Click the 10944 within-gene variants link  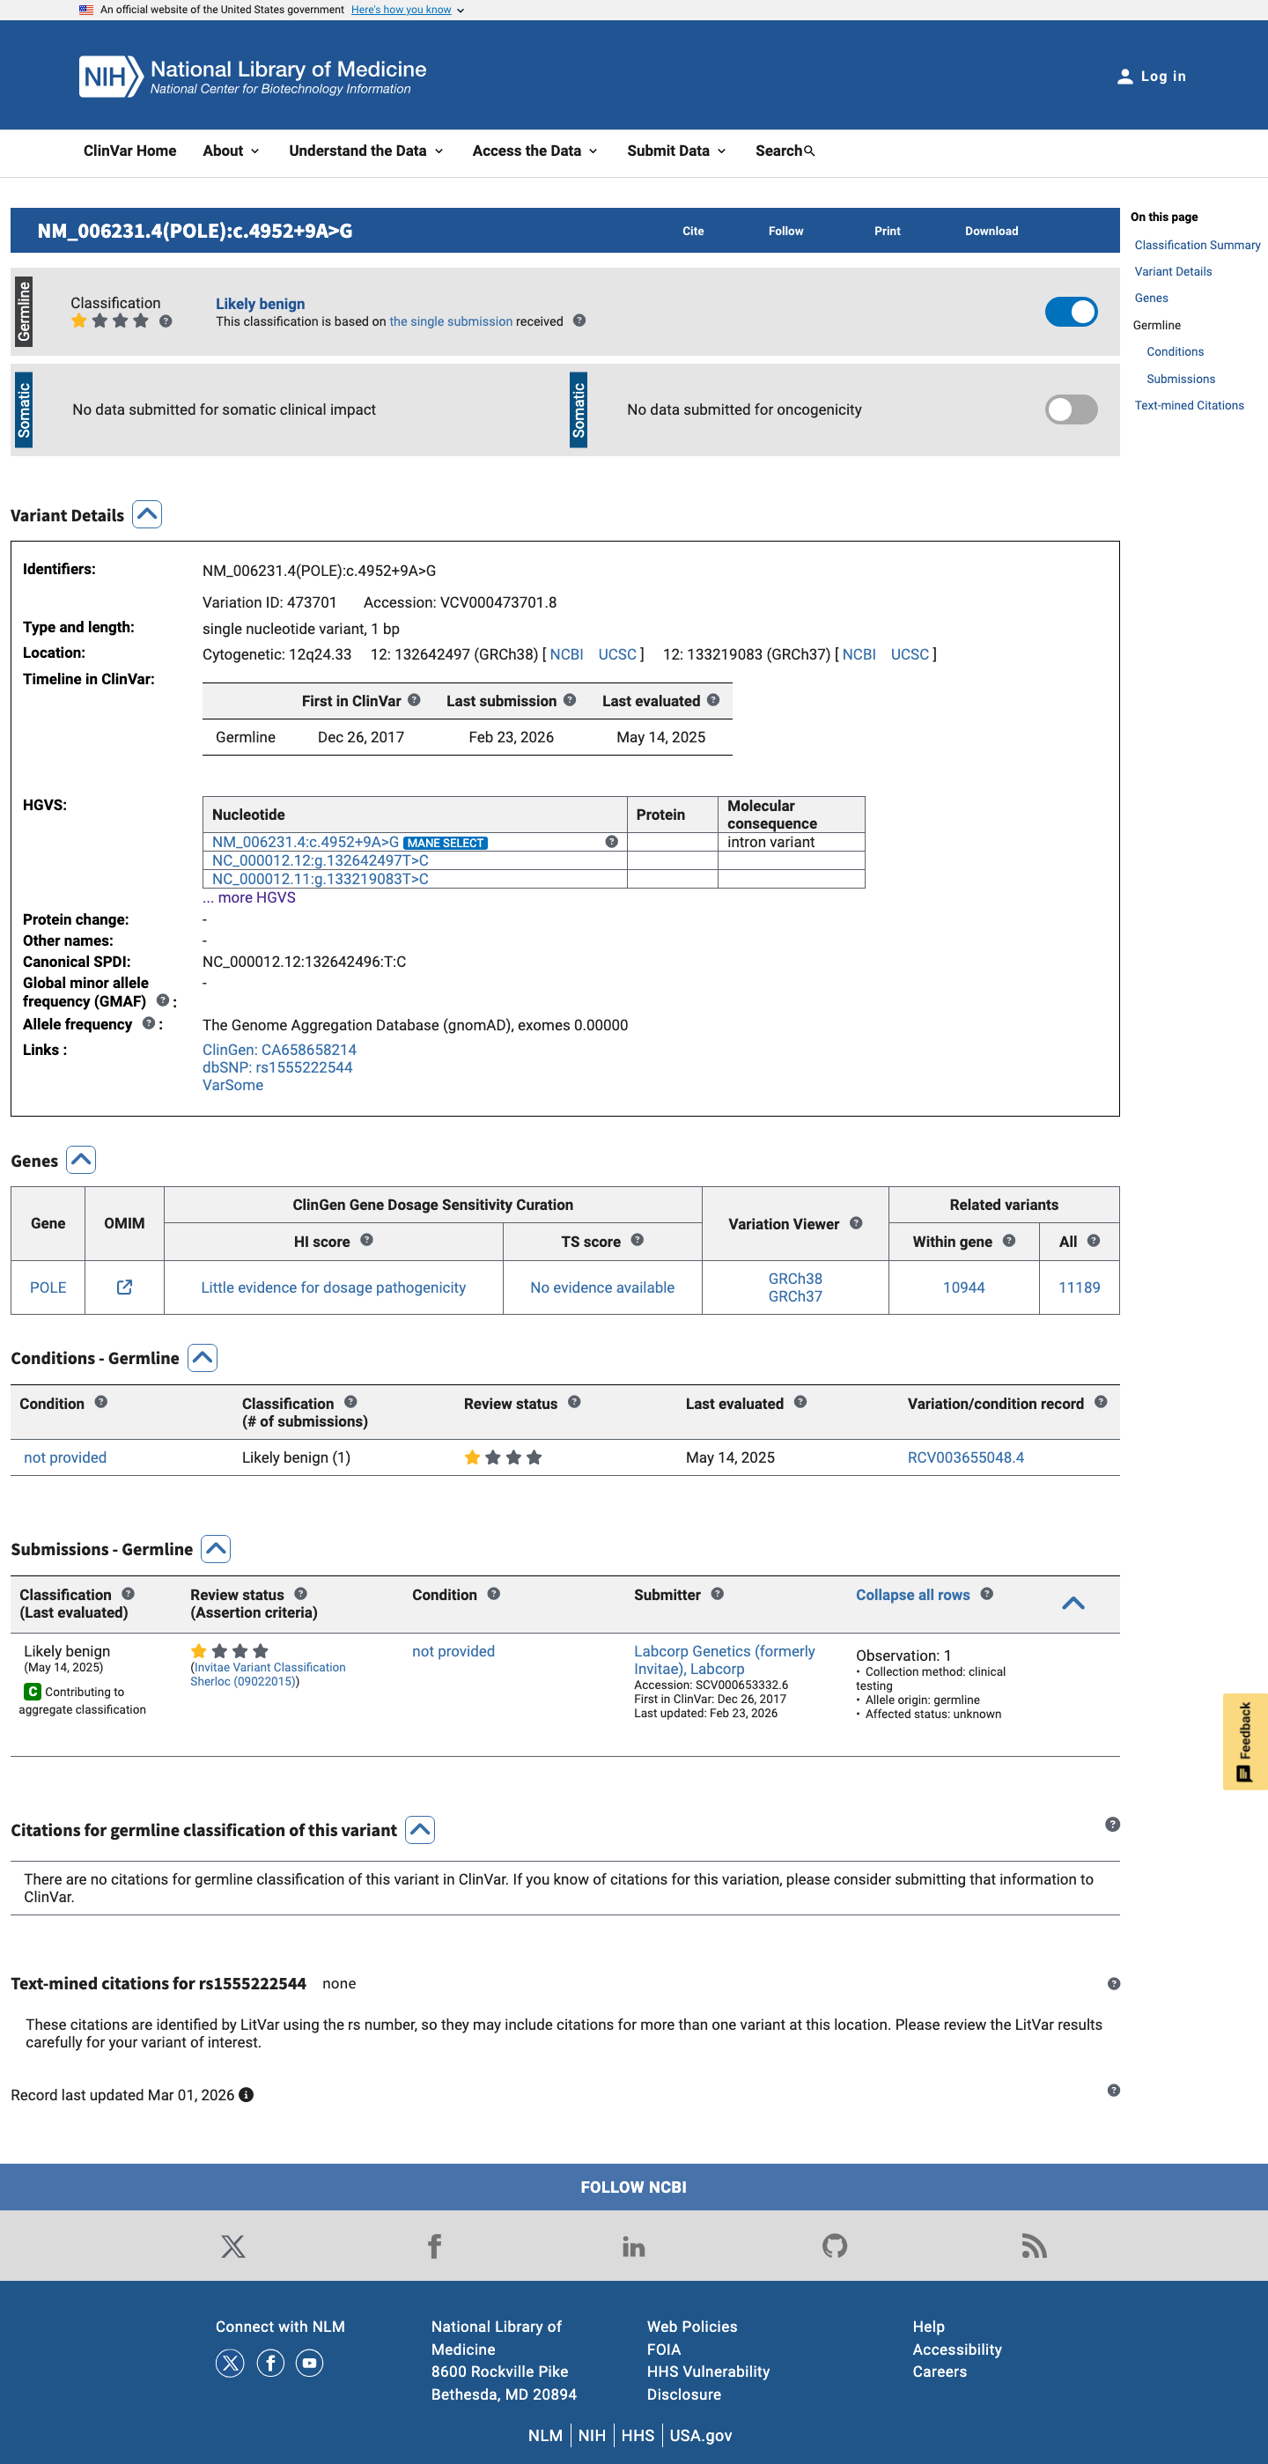tap(963, 1287)
